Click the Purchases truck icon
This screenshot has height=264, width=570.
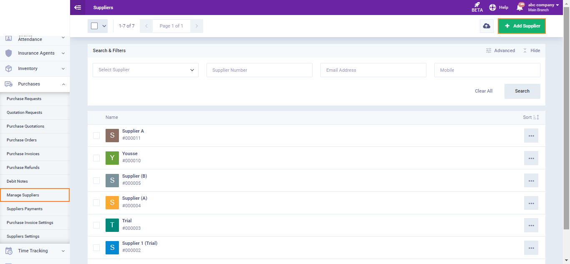(x=8, y=84)
